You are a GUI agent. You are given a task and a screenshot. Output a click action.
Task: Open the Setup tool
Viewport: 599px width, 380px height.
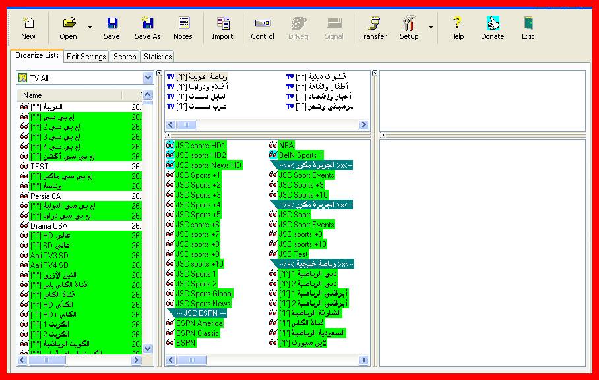tap(409, 28)
